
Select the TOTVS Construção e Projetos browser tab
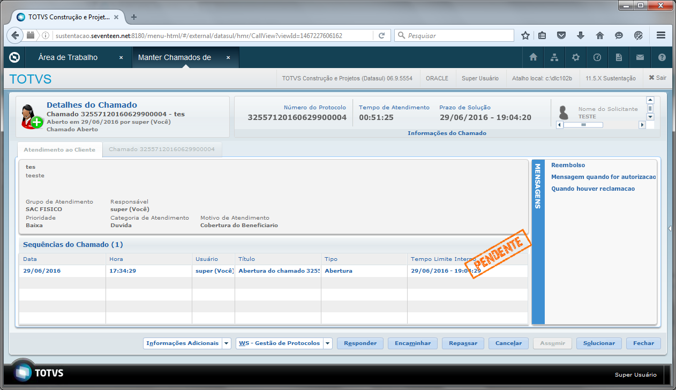pyautogui.click(x=69, y=17)
